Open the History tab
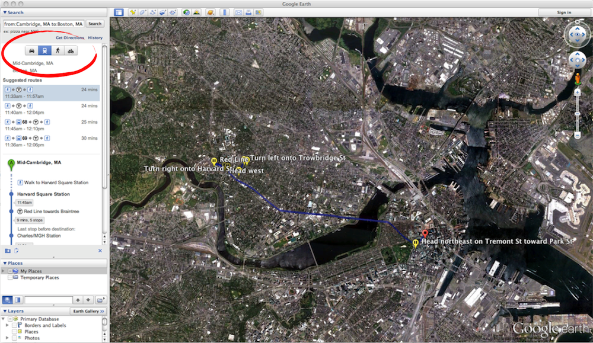The image size is (593, 343). coord(95,37)
